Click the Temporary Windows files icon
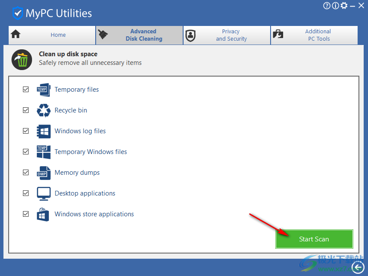This screenshot has width=368, height=276. 44,152
